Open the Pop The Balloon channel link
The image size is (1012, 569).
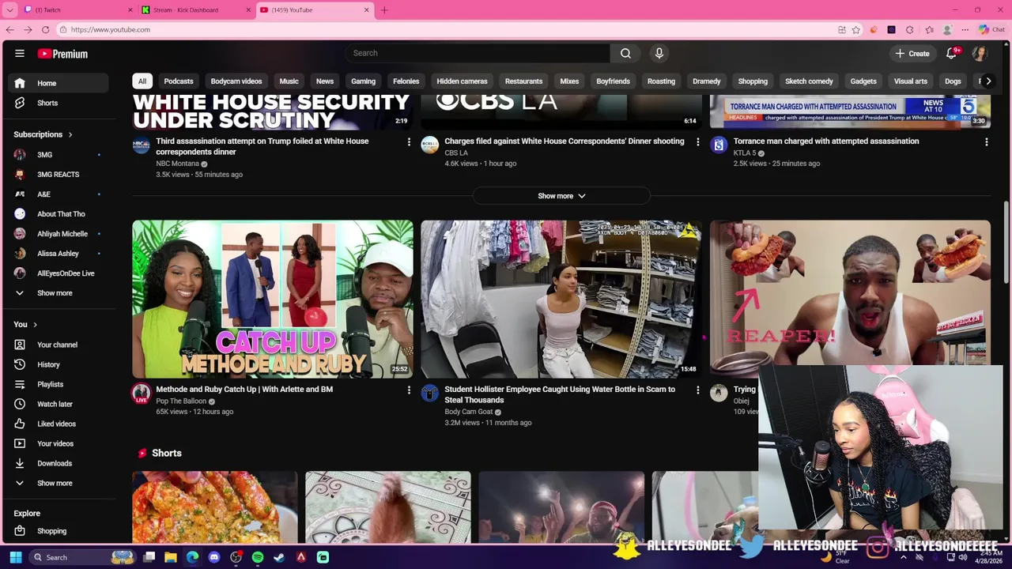pyautogui.click(x=181, y=401)
